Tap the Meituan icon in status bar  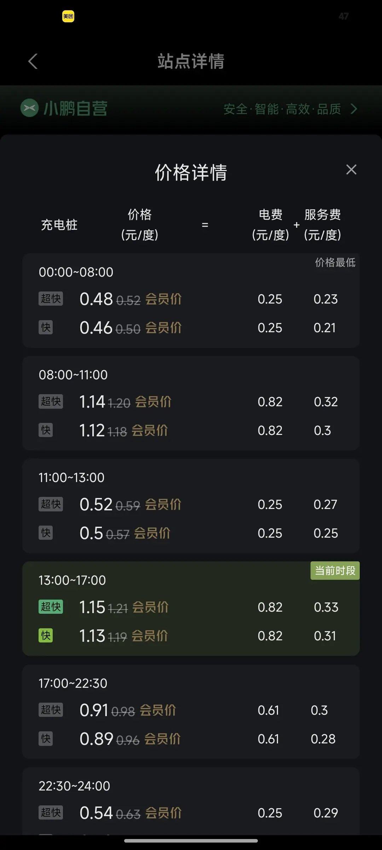(68, 16)
